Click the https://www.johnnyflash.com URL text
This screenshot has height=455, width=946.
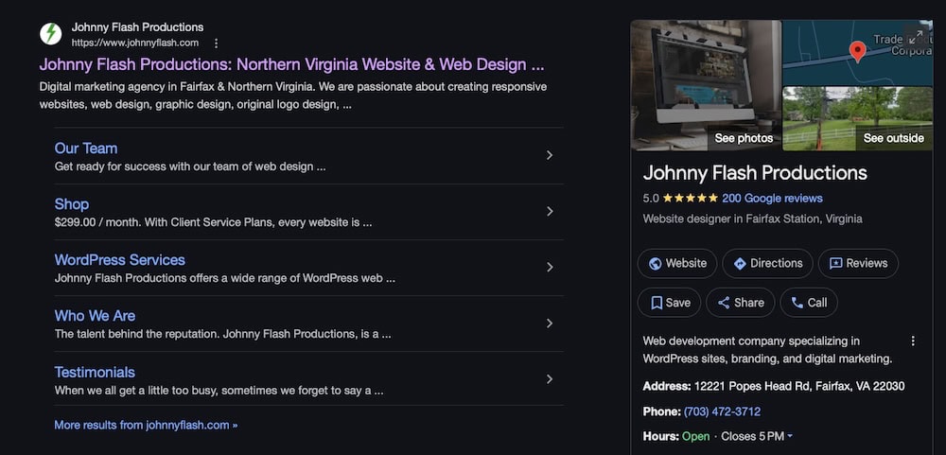(135, 43)
